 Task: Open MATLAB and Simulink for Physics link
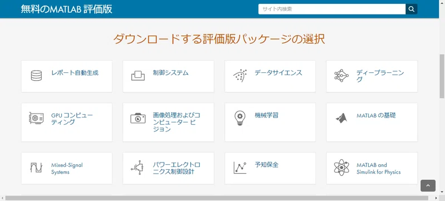point(379,168)
